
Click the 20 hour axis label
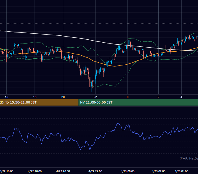pyautogui.click(x=63, y=97)
